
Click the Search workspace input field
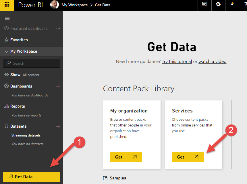31,63
